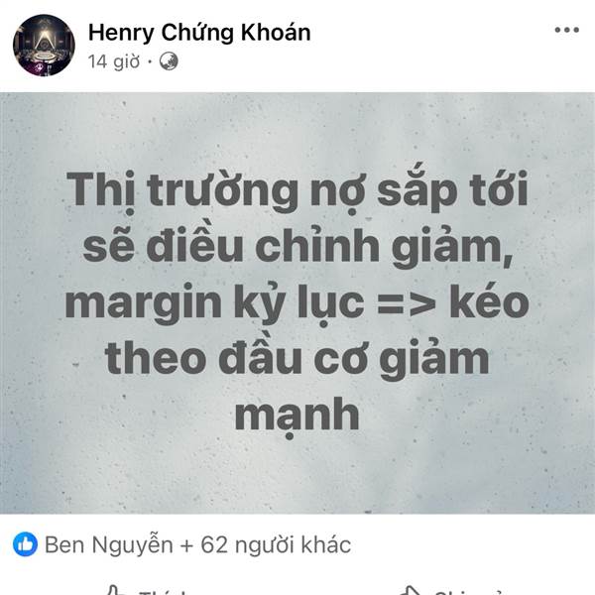595x595 pixels.
Task: Tap the Thích thumbs-up icon below post
Action: (x=115, y=590)
